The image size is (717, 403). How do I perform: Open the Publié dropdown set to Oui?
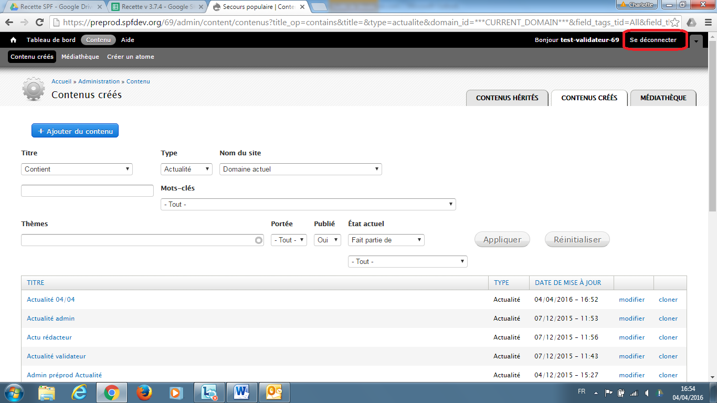(x=327, y=240)
